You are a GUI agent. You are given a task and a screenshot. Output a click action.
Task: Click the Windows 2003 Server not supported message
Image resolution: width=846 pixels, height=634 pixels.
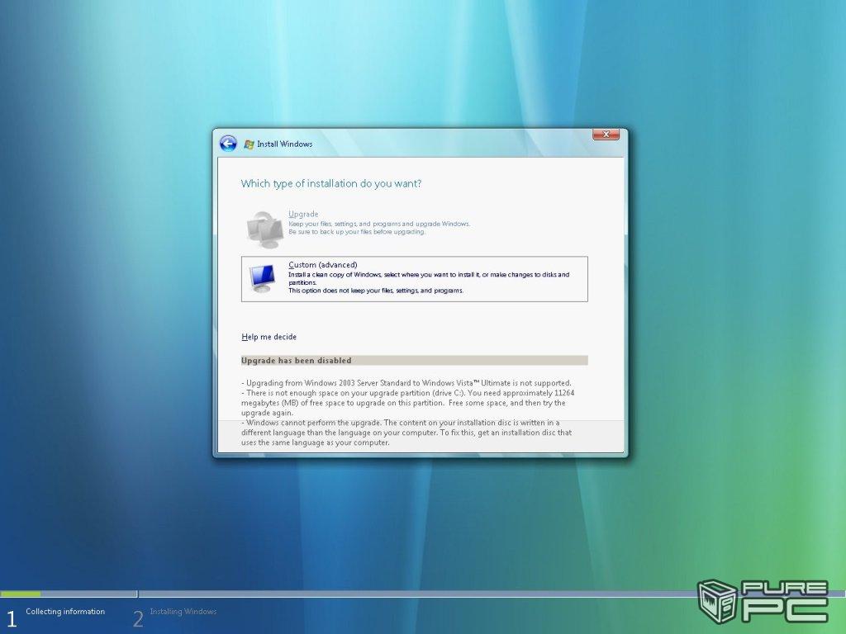(x=406, y=383)
